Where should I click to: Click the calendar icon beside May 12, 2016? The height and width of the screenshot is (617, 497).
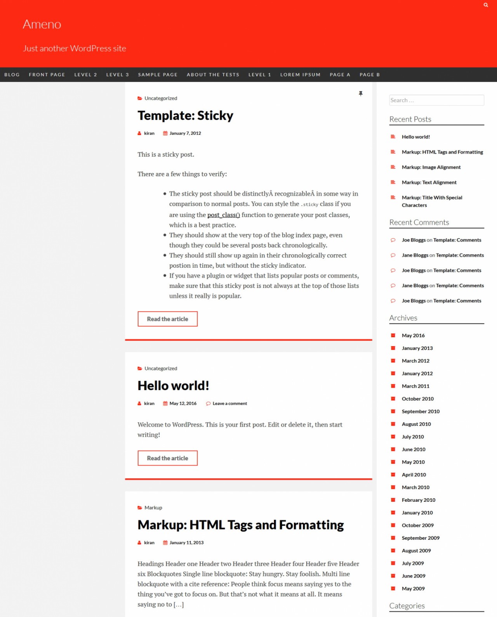click(x=165, y=404)
